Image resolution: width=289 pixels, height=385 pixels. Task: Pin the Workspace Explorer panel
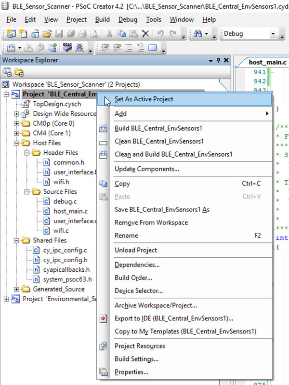point(218,60)
